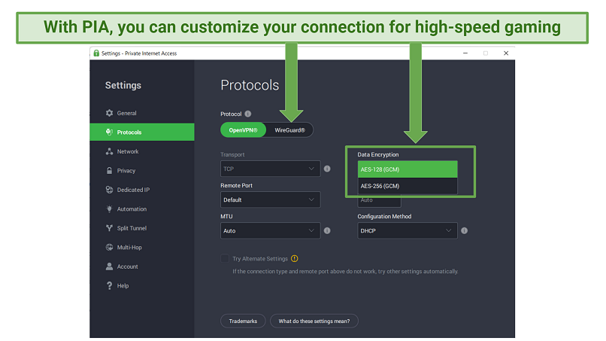Click the Help question mark icon
The height and width of the screenshot is (341, 606).
109,285
